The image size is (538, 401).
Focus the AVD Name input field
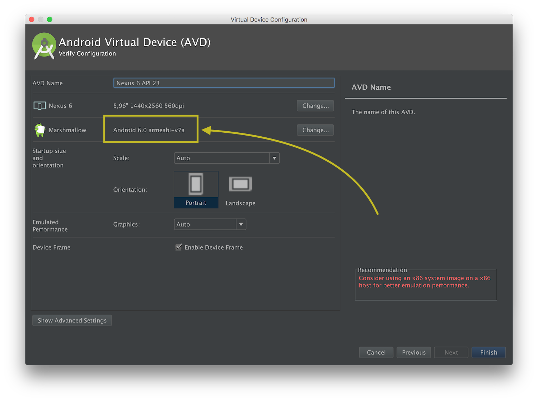tap(224, 83)
